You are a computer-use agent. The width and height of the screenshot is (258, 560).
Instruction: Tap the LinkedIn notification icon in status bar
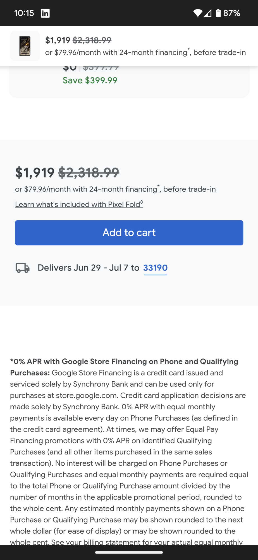[x=45, y=13]
